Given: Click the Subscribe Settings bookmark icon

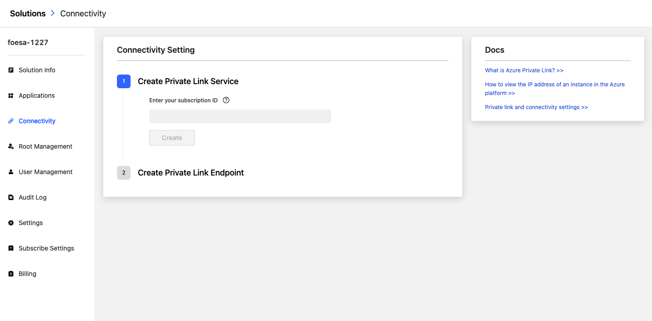Looking at the screenshot, I should [x=11, y=248].
